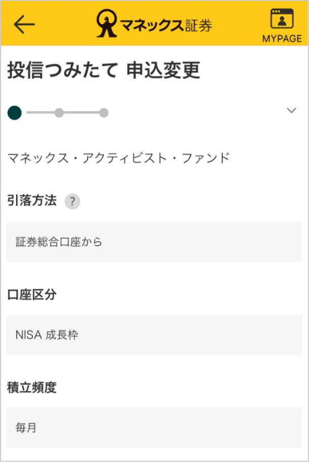Click the 積立頻度 section label

point(32,388)
